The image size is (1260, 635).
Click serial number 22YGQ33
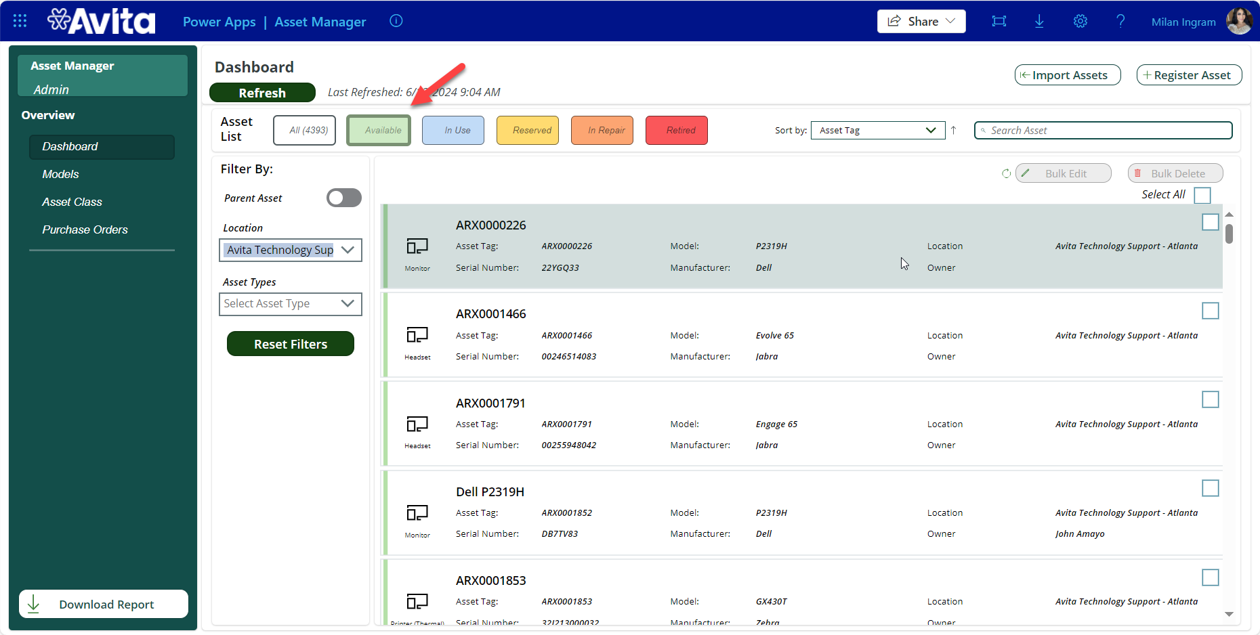point(560,268)
